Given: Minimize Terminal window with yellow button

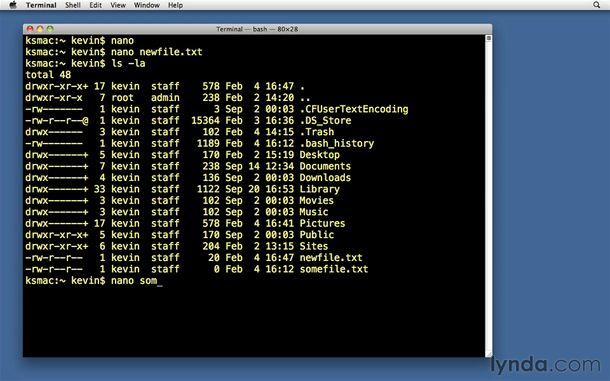Looking at the screenshot, I should tap(39, 29).
